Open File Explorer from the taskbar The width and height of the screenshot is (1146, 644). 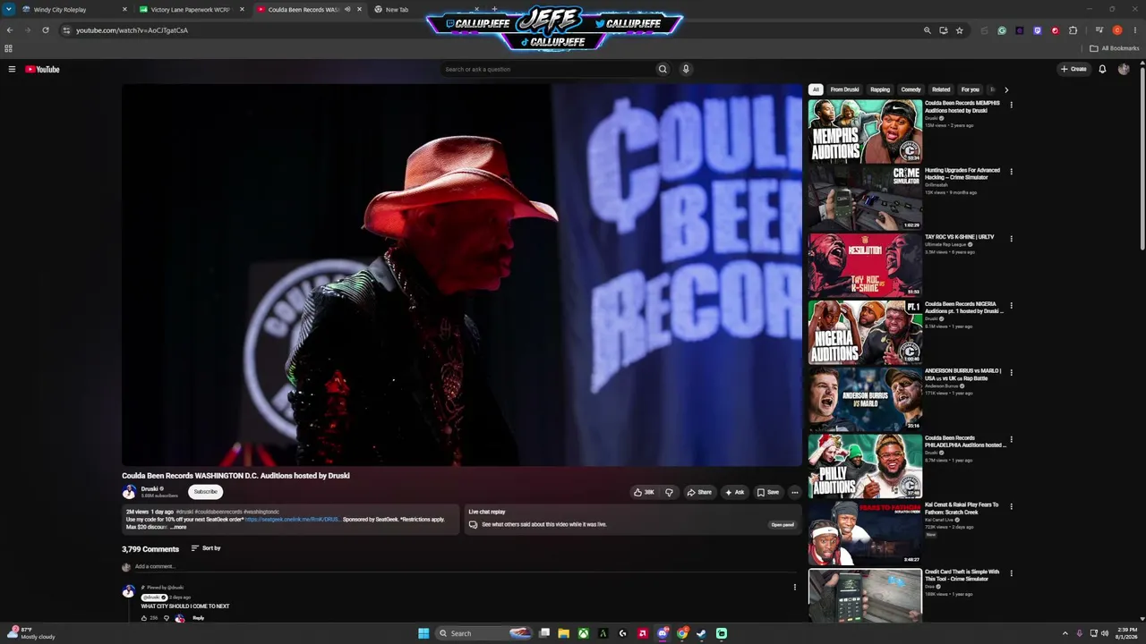click(563, 633)
